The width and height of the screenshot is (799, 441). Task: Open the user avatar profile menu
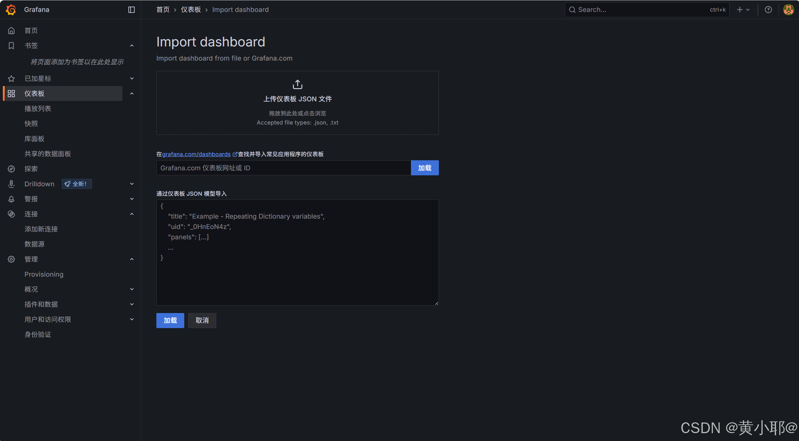(788, 10)
